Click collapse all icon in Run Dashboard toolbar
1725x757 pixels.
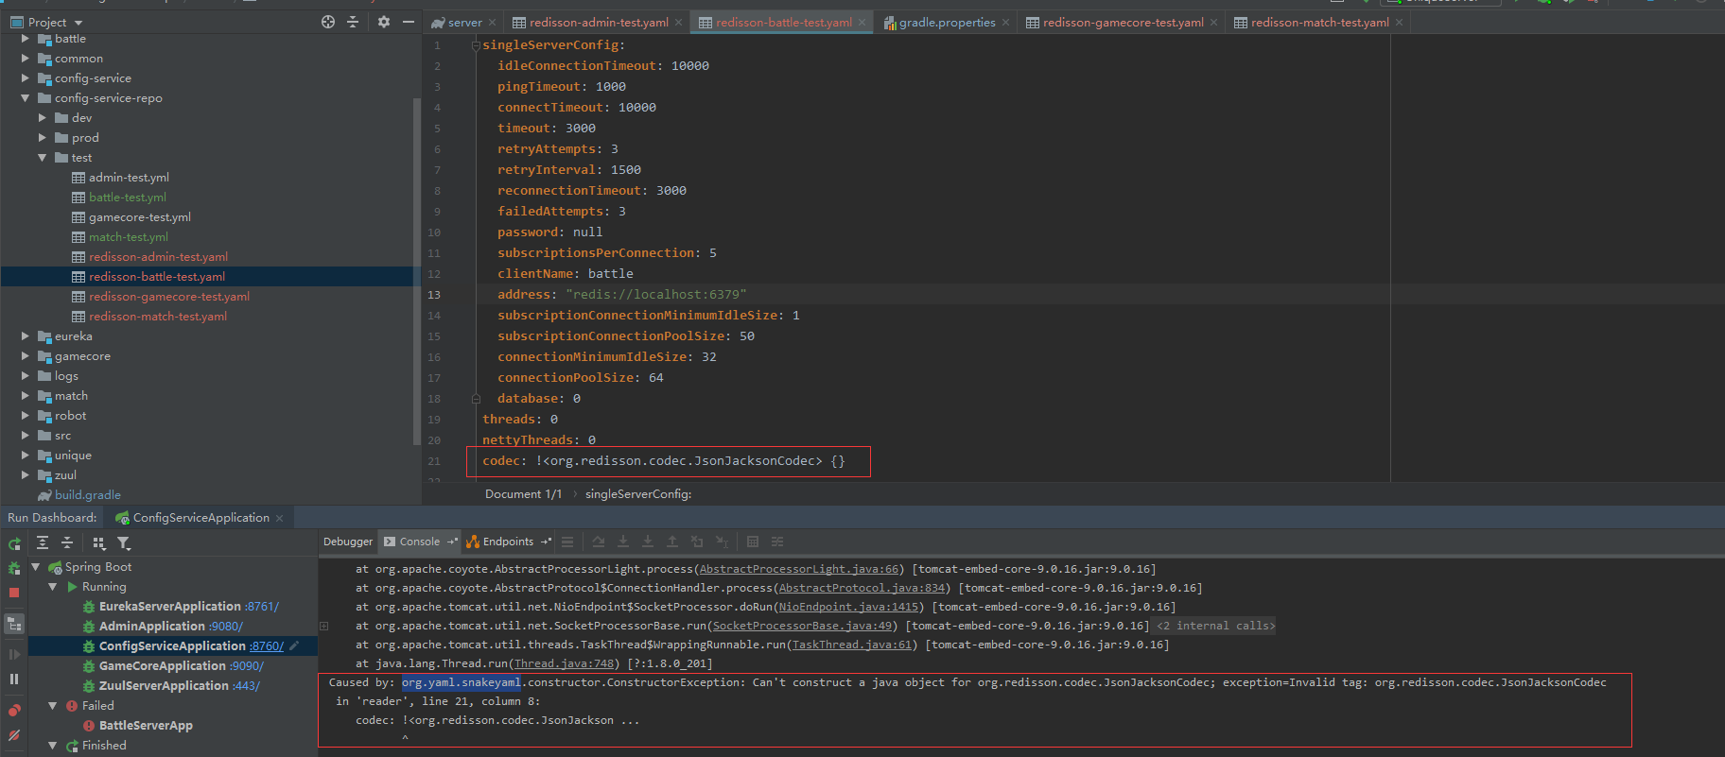coord(67,542)
